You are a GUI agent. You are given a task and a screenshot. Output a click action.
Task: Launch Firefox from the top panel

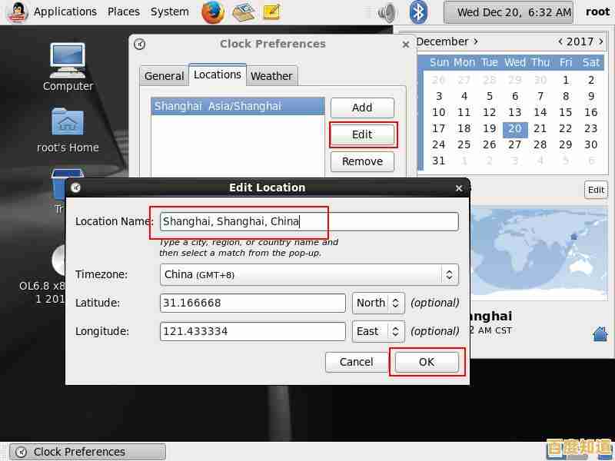[212, 12]
